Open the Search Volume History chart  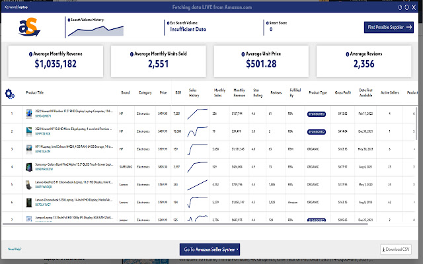(x=96, y=31)
